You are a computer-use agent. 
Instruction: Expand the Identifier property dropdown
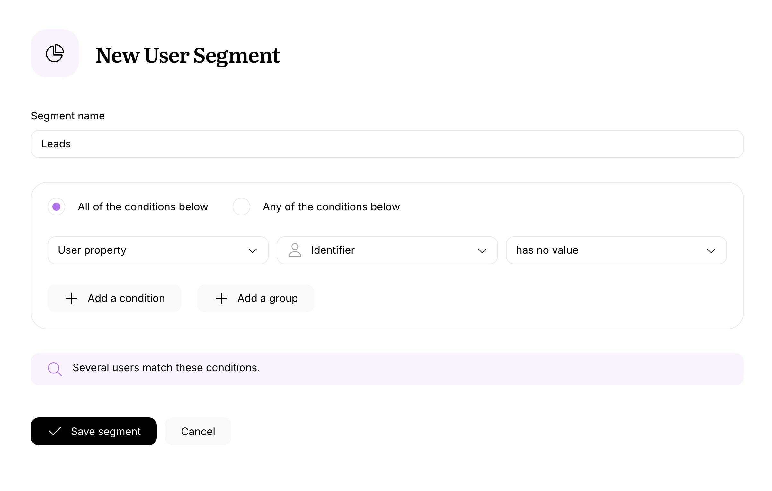(387, 250)
